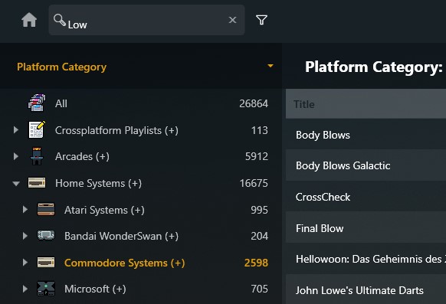Expand the Microsoft tree node

[25, 289]
